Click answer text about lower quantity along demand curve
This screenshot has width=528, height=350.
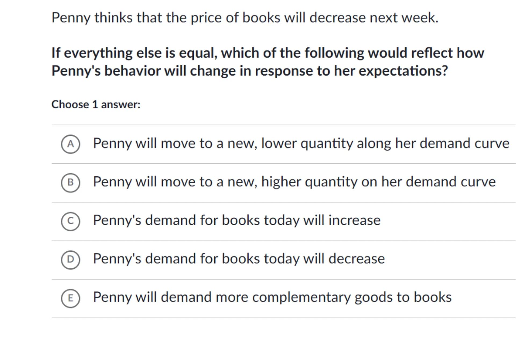[x=301, y=143]
